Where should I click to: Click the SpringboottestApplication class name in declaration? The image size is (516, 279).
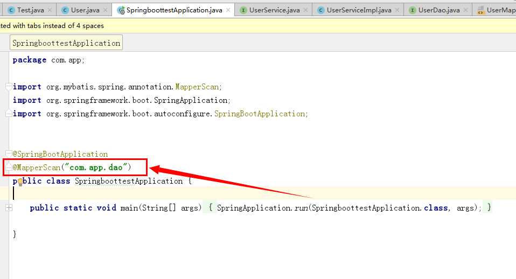pos(129,181)
